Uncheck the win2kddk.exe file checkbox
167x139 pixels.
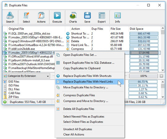click(5, 49)
